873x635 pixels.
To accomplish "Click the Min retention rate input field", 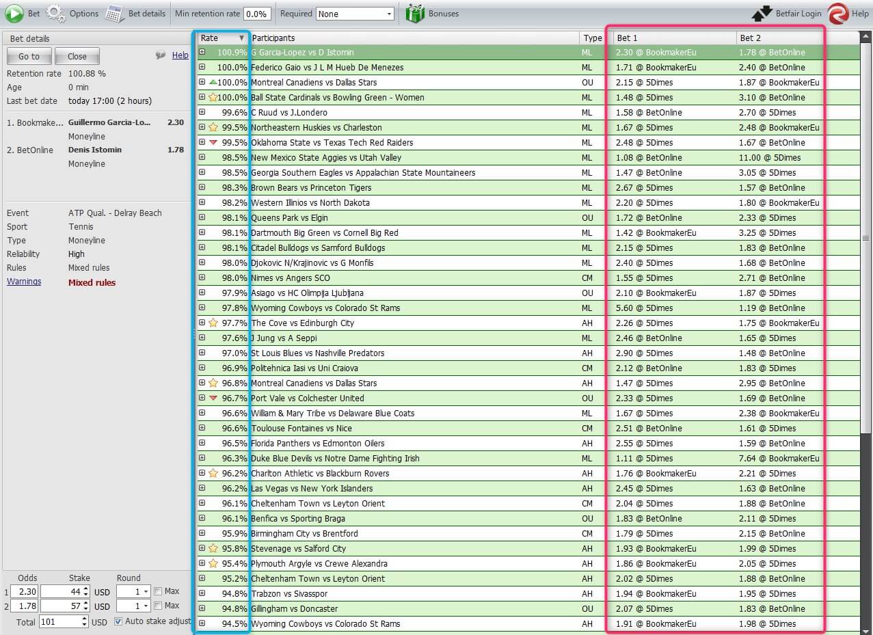I will pos(256,14).
